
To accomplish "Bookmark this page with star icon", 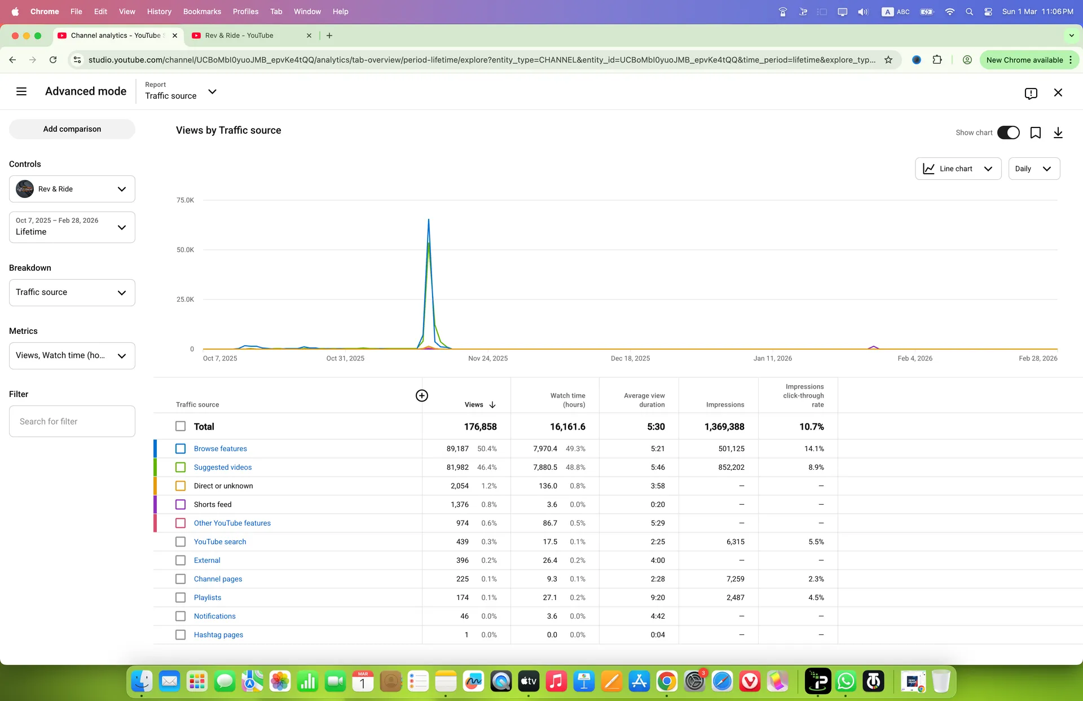I will [888, 60].
